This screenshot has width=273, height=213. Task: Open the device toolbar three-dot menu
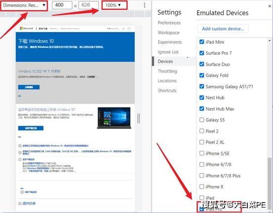point(144,5)
